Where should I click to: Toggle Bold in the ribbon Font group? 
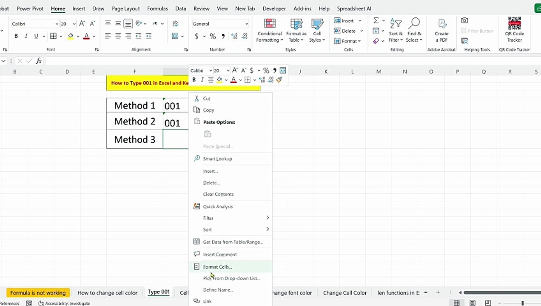[x=16, y=36]
